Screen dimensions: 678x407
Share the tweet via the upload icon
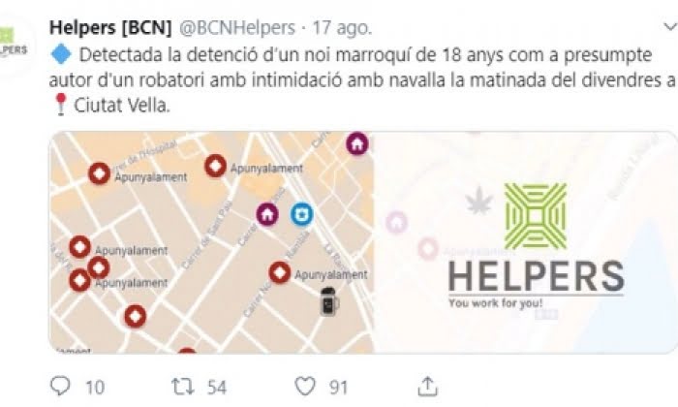pyautogui.click(x=427, y=387)
